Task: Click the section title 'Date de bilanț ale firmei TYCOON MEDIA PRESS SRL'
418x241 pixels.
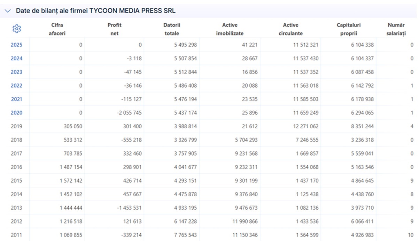Action: (95, 11)
